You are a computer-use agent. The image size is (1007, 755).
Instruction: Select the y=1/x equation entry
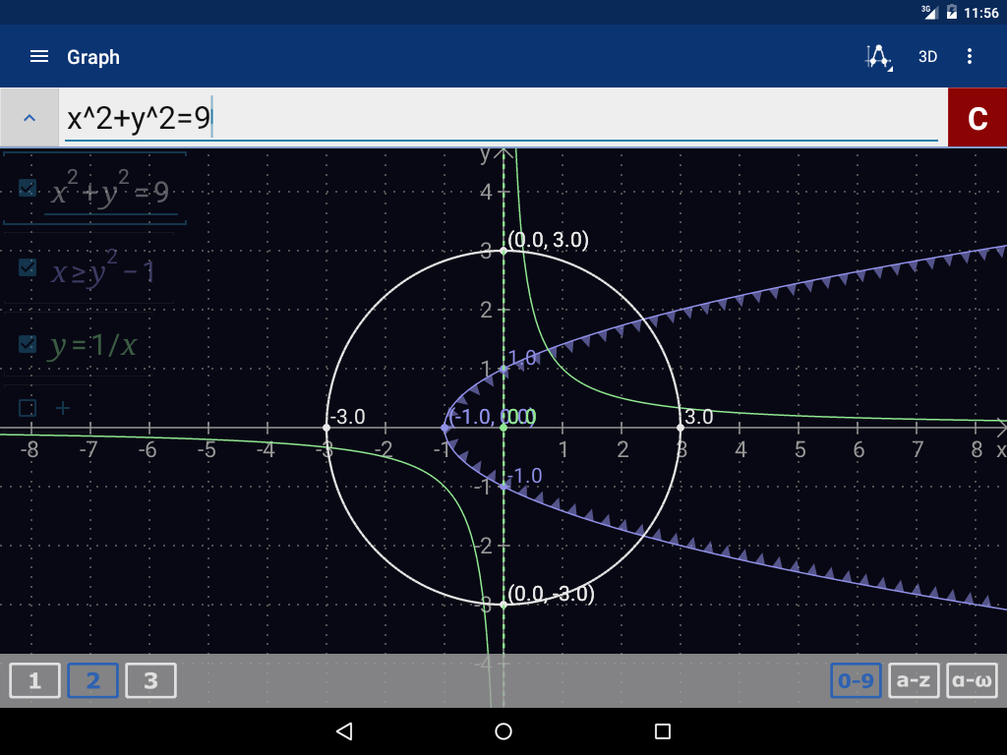click(92, 345)
